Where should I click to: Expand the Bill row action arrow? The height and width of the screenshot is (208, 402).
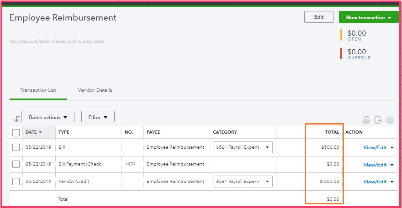pos(392,148)
